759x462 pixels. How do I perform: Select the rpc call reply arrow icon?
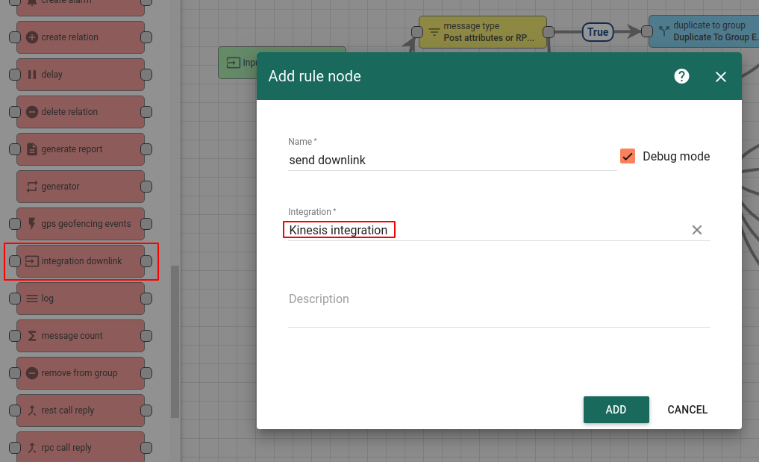pyautogui.click(x=32, y=448)
